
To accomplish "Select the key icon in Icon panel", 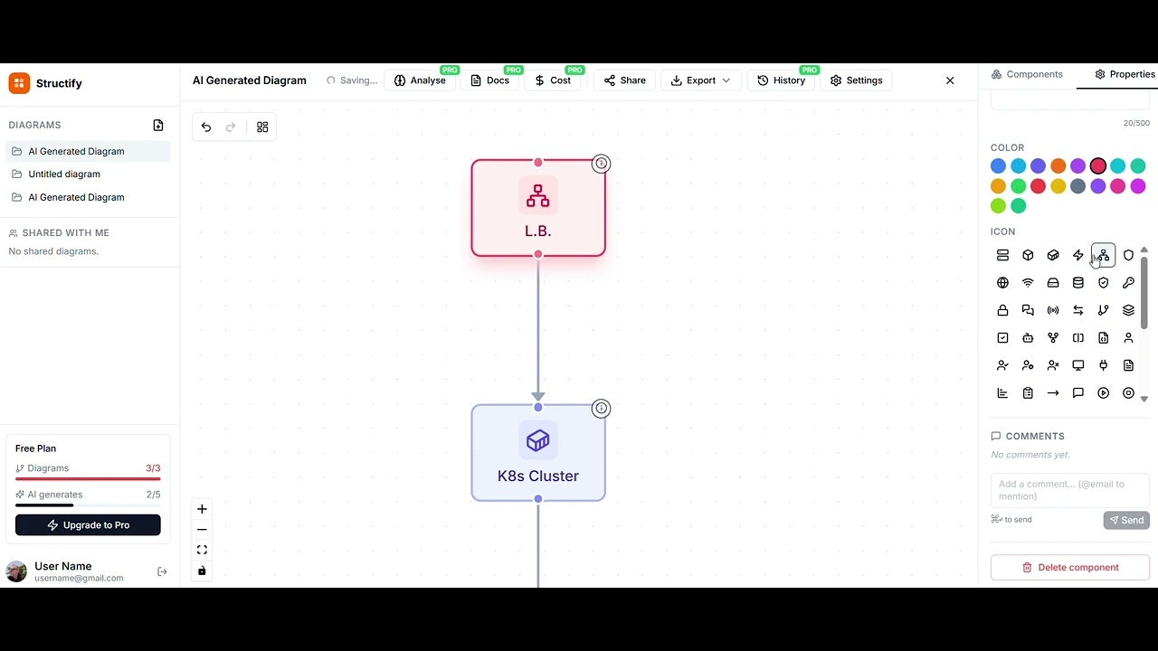I will 1128,282.
